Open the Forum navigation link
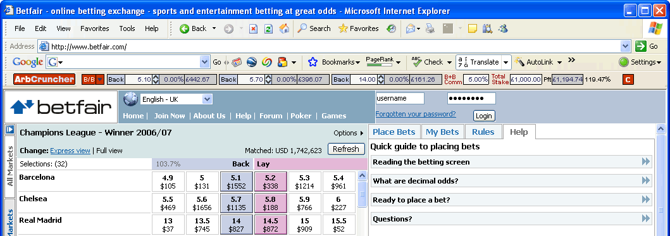Viewport: 670px width, 236px height. [x=271, y=116]
